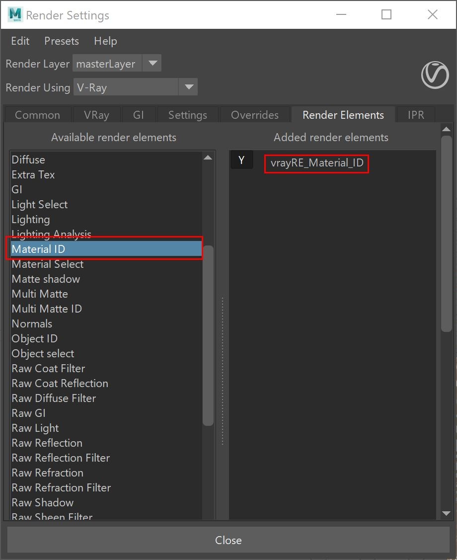
Task: Expand the Render Using V-Ray dropdown
Action: 136,87
